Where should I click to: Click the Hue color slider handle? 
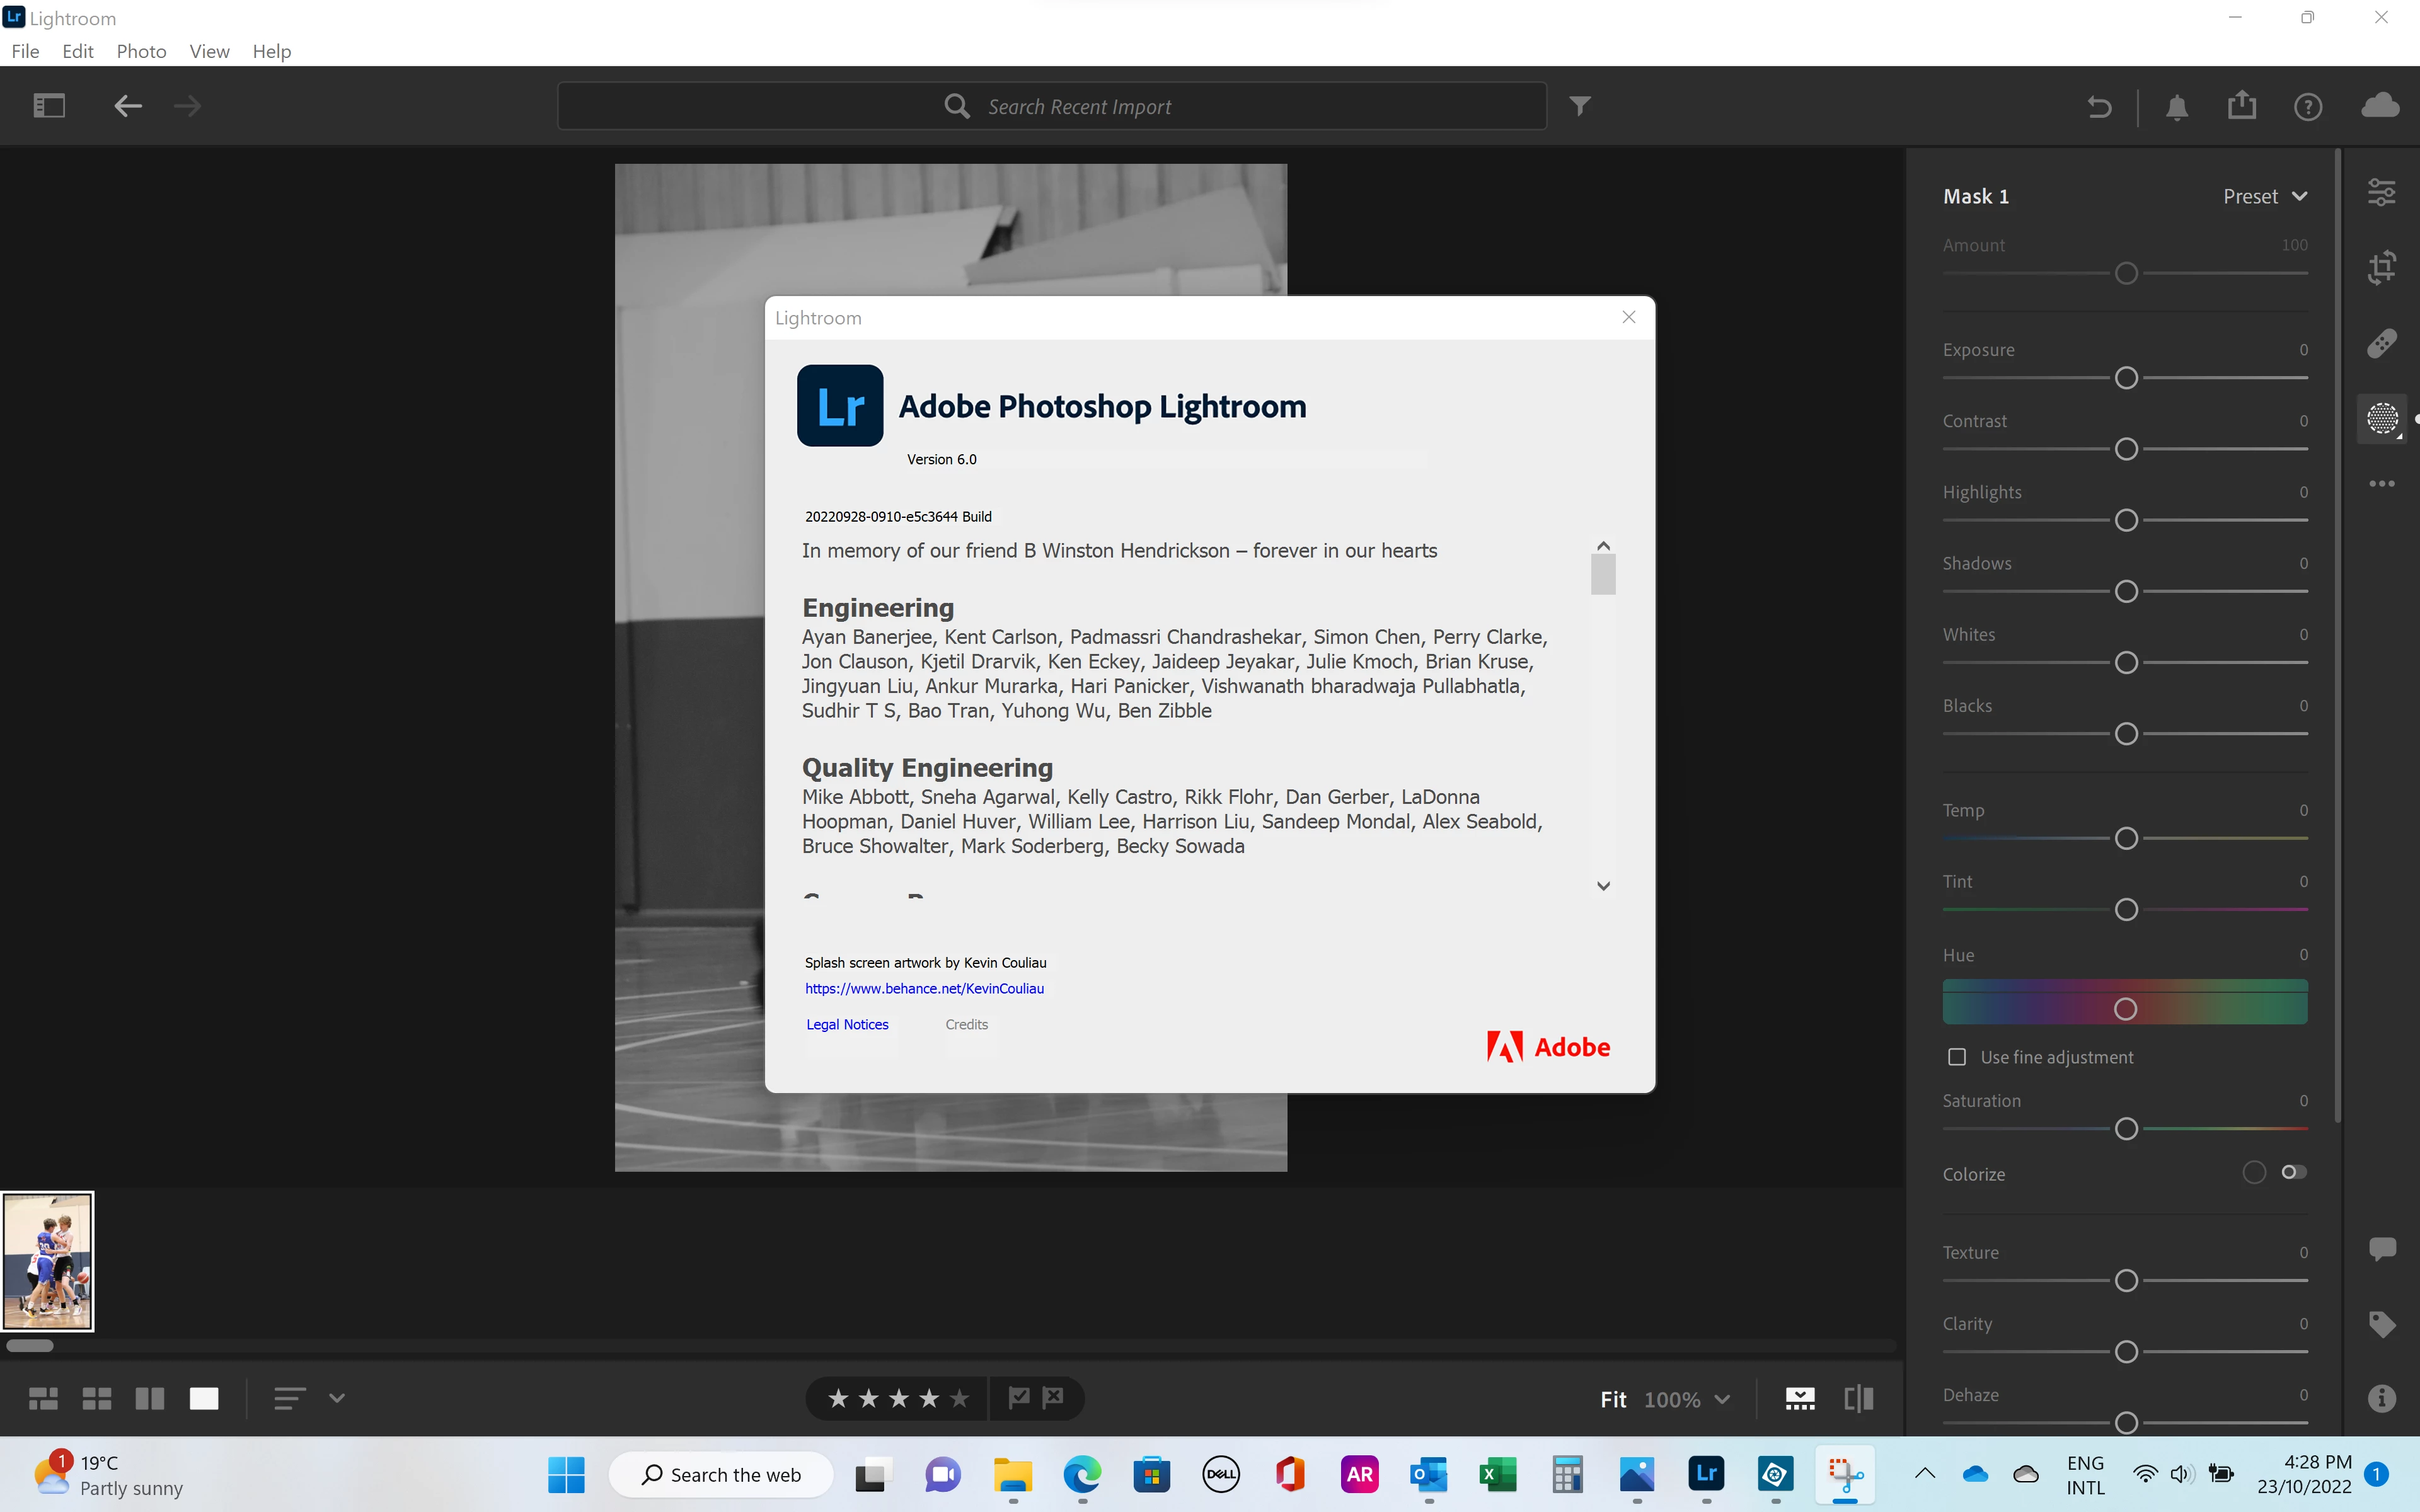[x=2125, y=1009]
